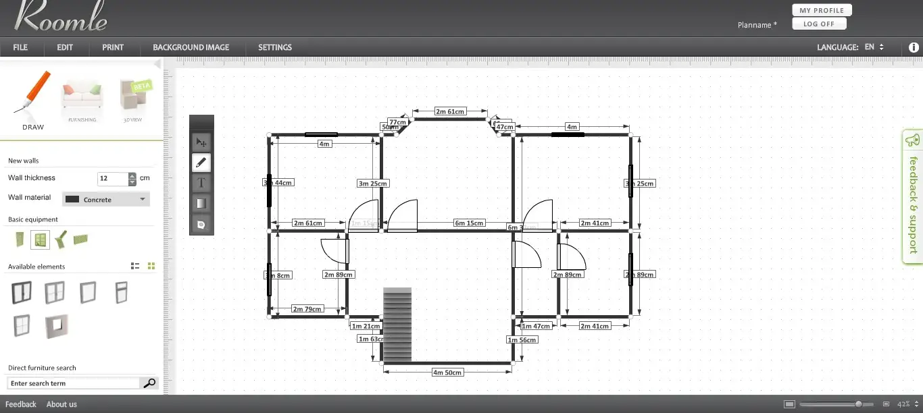Select the Text tool in canvas toolbar
Screen dimensions: 923x413
click(x=201, y=183)
